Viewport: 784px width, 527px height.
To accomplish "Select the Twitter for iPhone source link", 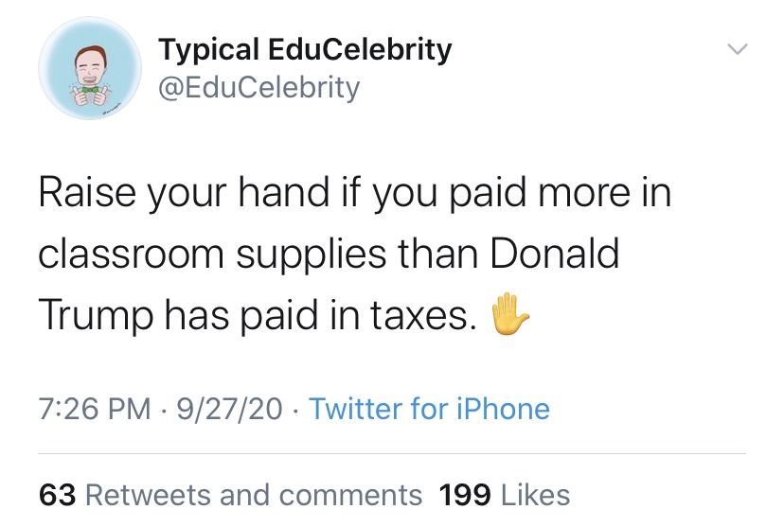I will coord(429,409).
